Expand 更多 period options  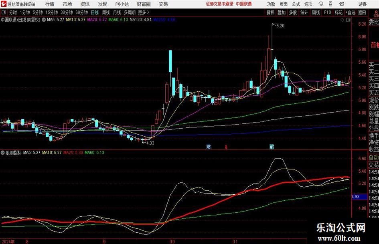click(x=144, y=12)
